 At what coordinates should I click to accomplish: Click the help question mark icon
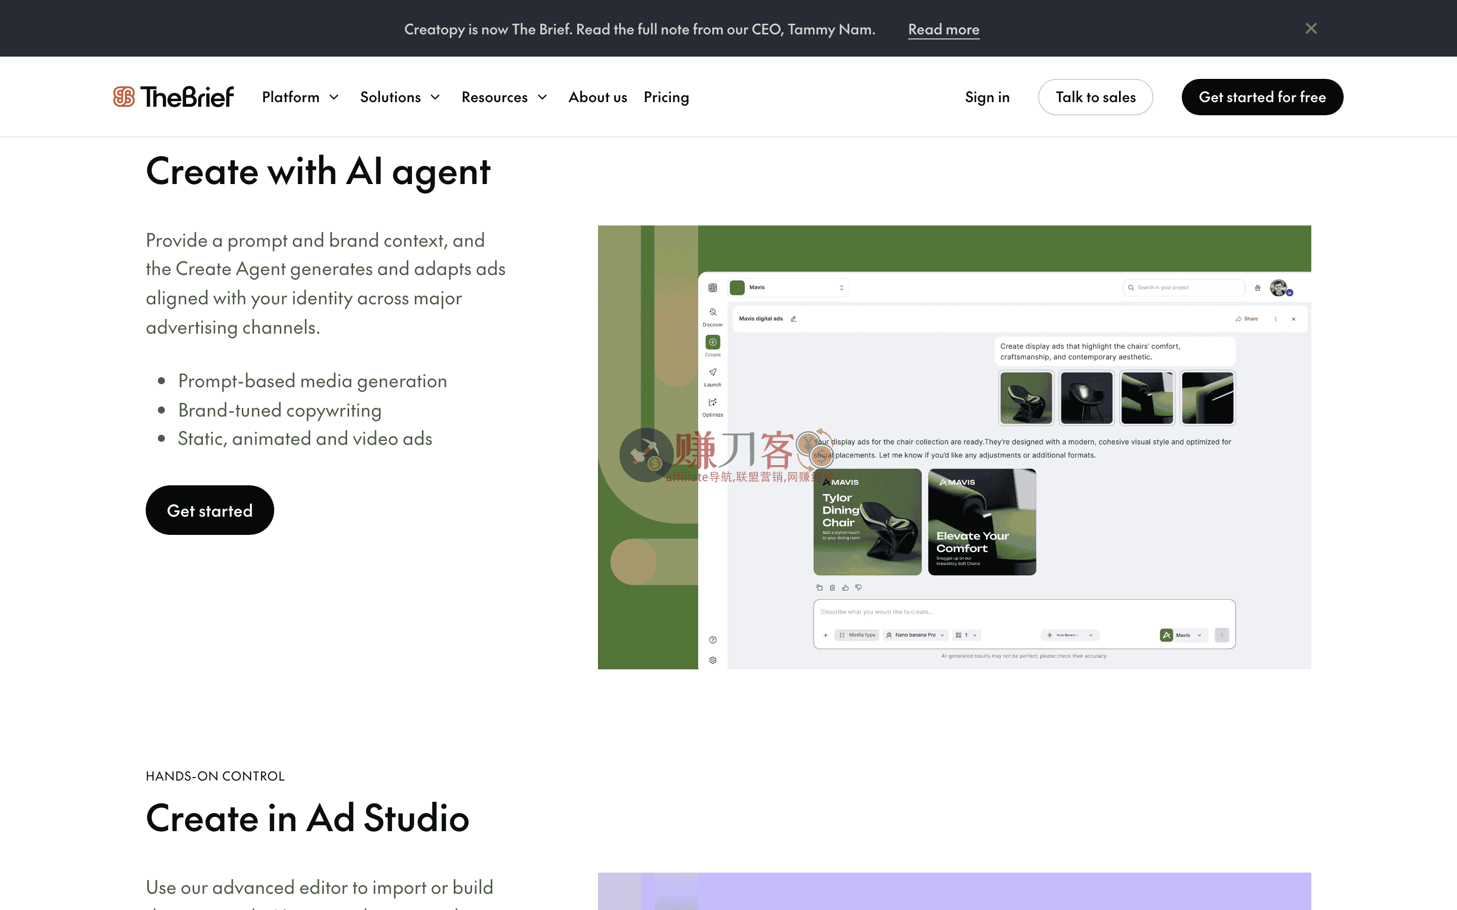pyautogui.click(x=712, y=640)
